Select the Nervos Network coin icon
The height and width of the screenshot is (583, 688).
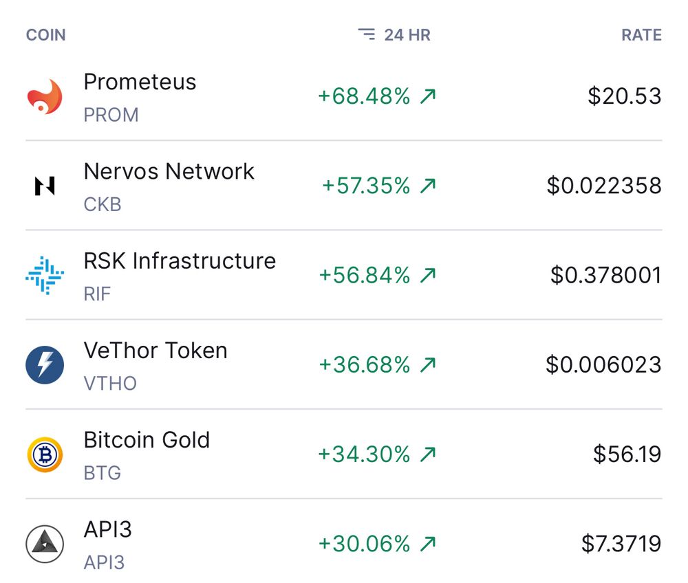click(44, 186)
